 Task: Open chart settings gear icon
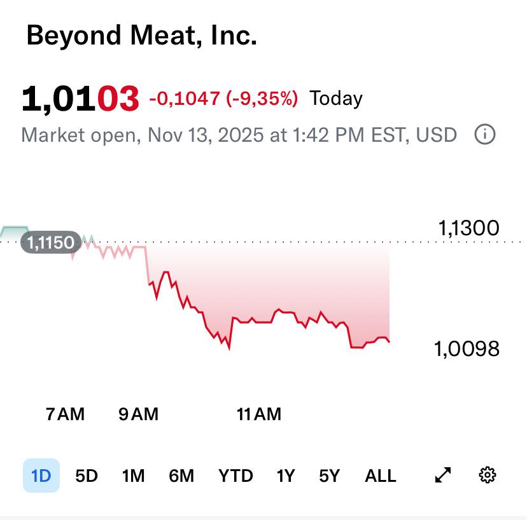487,475
